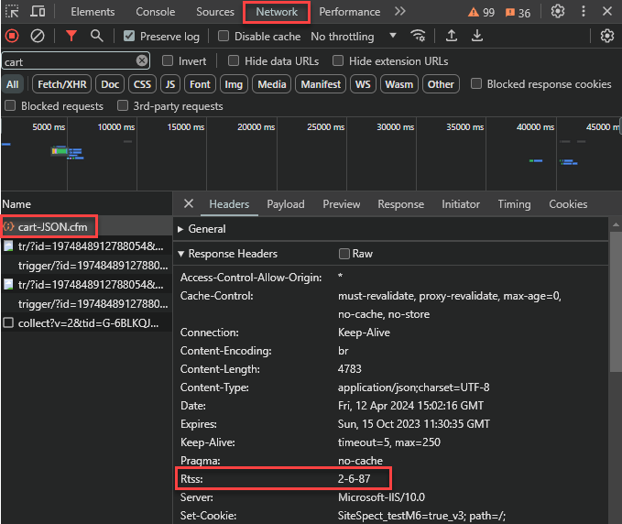Toggle the device toolbar icon

click(38, 12)
